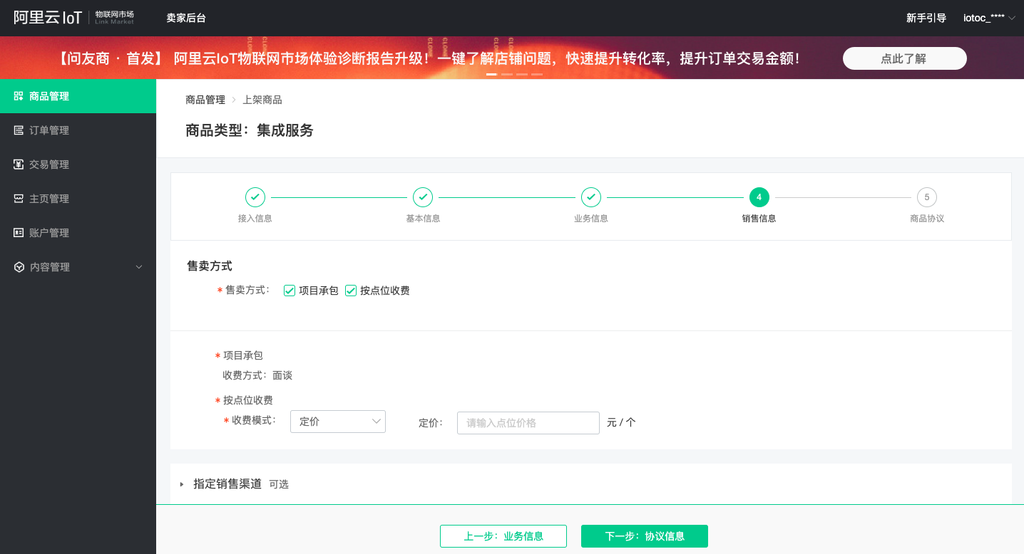Click the 商品协议 step label
Image resolution: width=1024 pixels, height=554 pixels.
pos(927,219)
